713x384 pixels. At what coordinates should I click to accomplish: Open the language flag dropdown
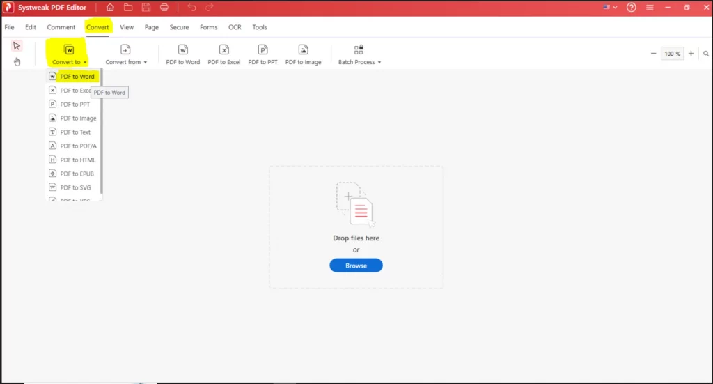[x=610, y=7]
